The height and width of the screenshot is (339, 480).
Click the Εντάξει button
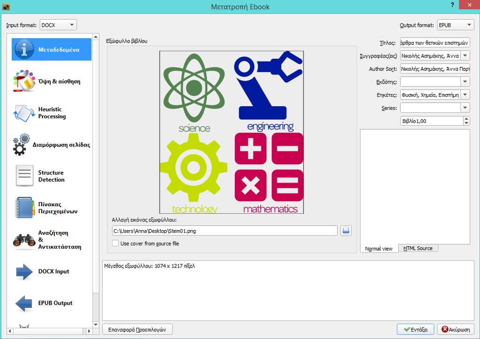pyautogui.click(x=415, y=330)
